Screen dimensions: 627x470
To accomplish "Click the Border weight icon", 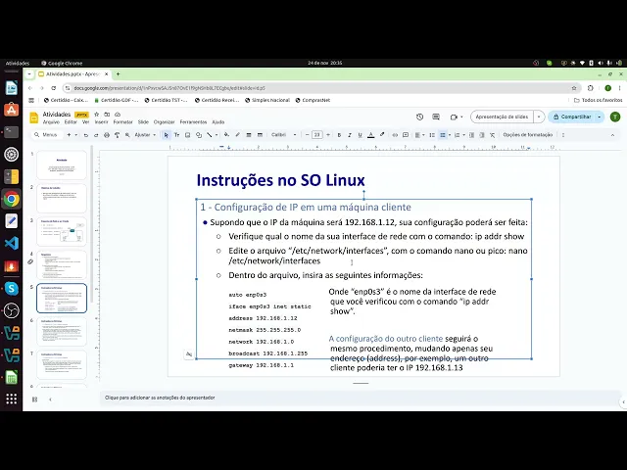I will (249, 135).
